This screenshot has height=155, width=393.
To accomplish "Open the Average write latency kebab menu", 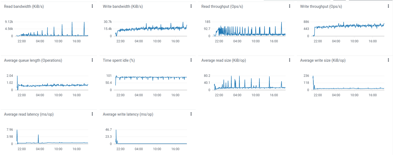I will (x=191, y=114).
